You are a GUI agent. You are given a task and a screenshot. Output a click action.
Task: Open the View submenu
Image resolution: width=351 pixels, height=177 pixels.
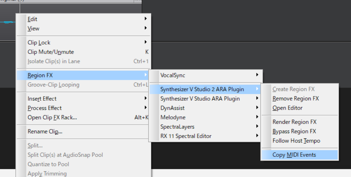pyautogui.click(x=83, y=28)
